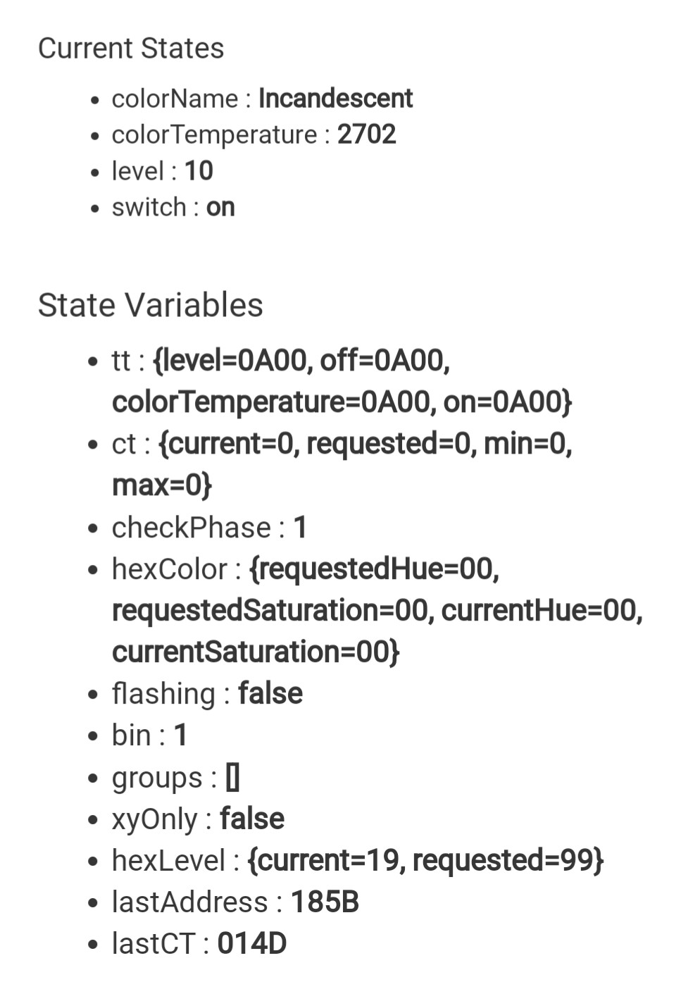Image resolution: width=681 pixels, height=1001 pixels.
Task: Select the checkPhase value 1
Action: tap(300, 528)
